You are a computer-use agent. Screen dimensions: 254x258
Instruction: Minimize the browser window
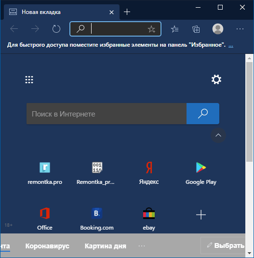point(198,7)
